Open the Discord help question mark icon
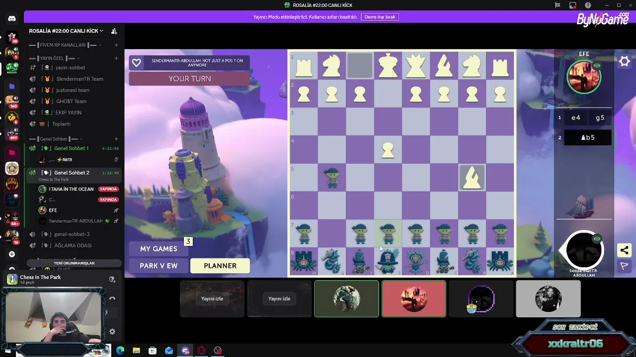The width and height of the screenshot is (636, 357). (588, 5)
